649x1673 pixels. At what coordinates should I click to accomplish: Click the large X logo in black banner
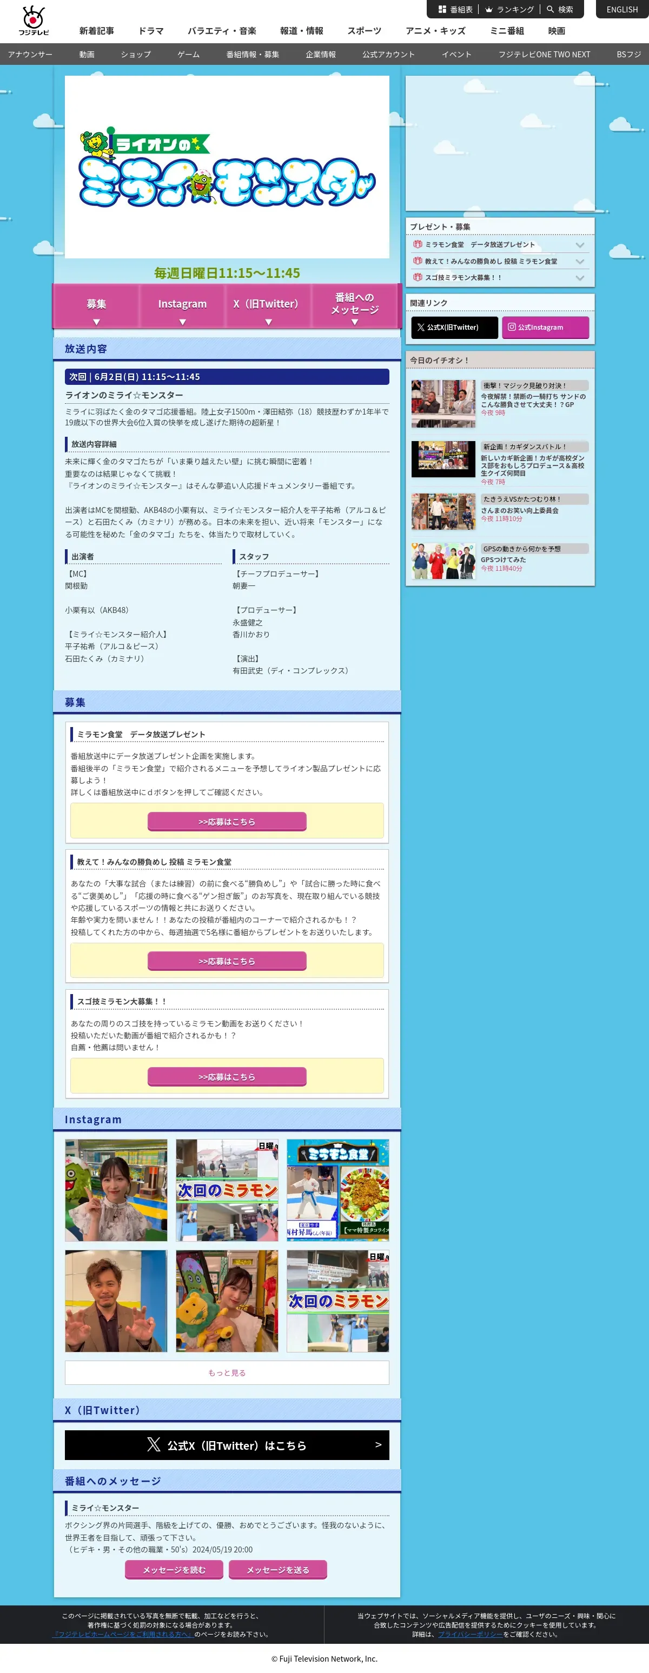tap(154, 1444)
